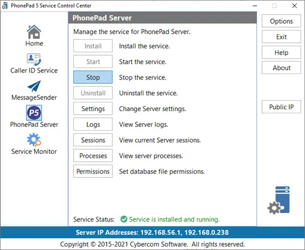Open the Options button
Screen dimensions: 305x250
point(282,21)
